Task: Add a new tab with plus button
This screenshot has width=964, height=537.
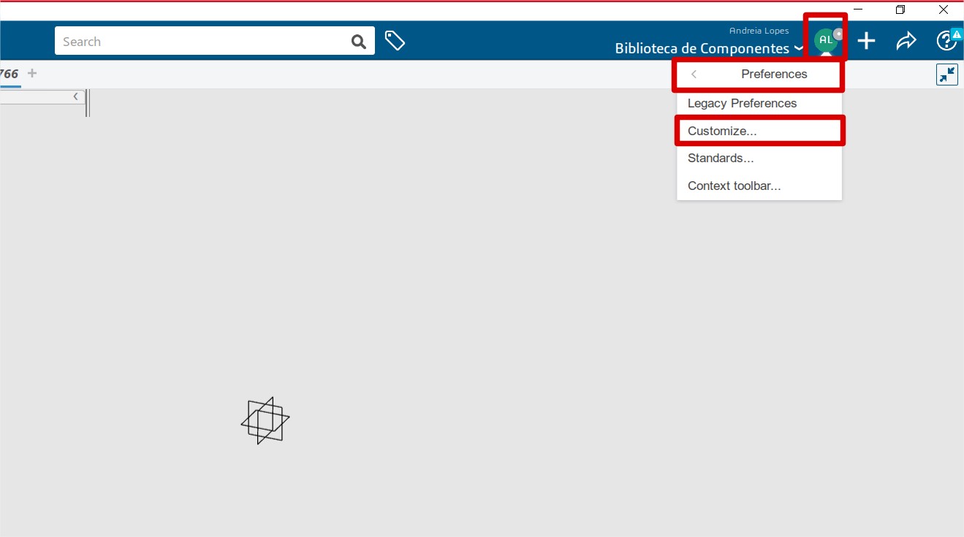Action: click(x=32, y=73)
